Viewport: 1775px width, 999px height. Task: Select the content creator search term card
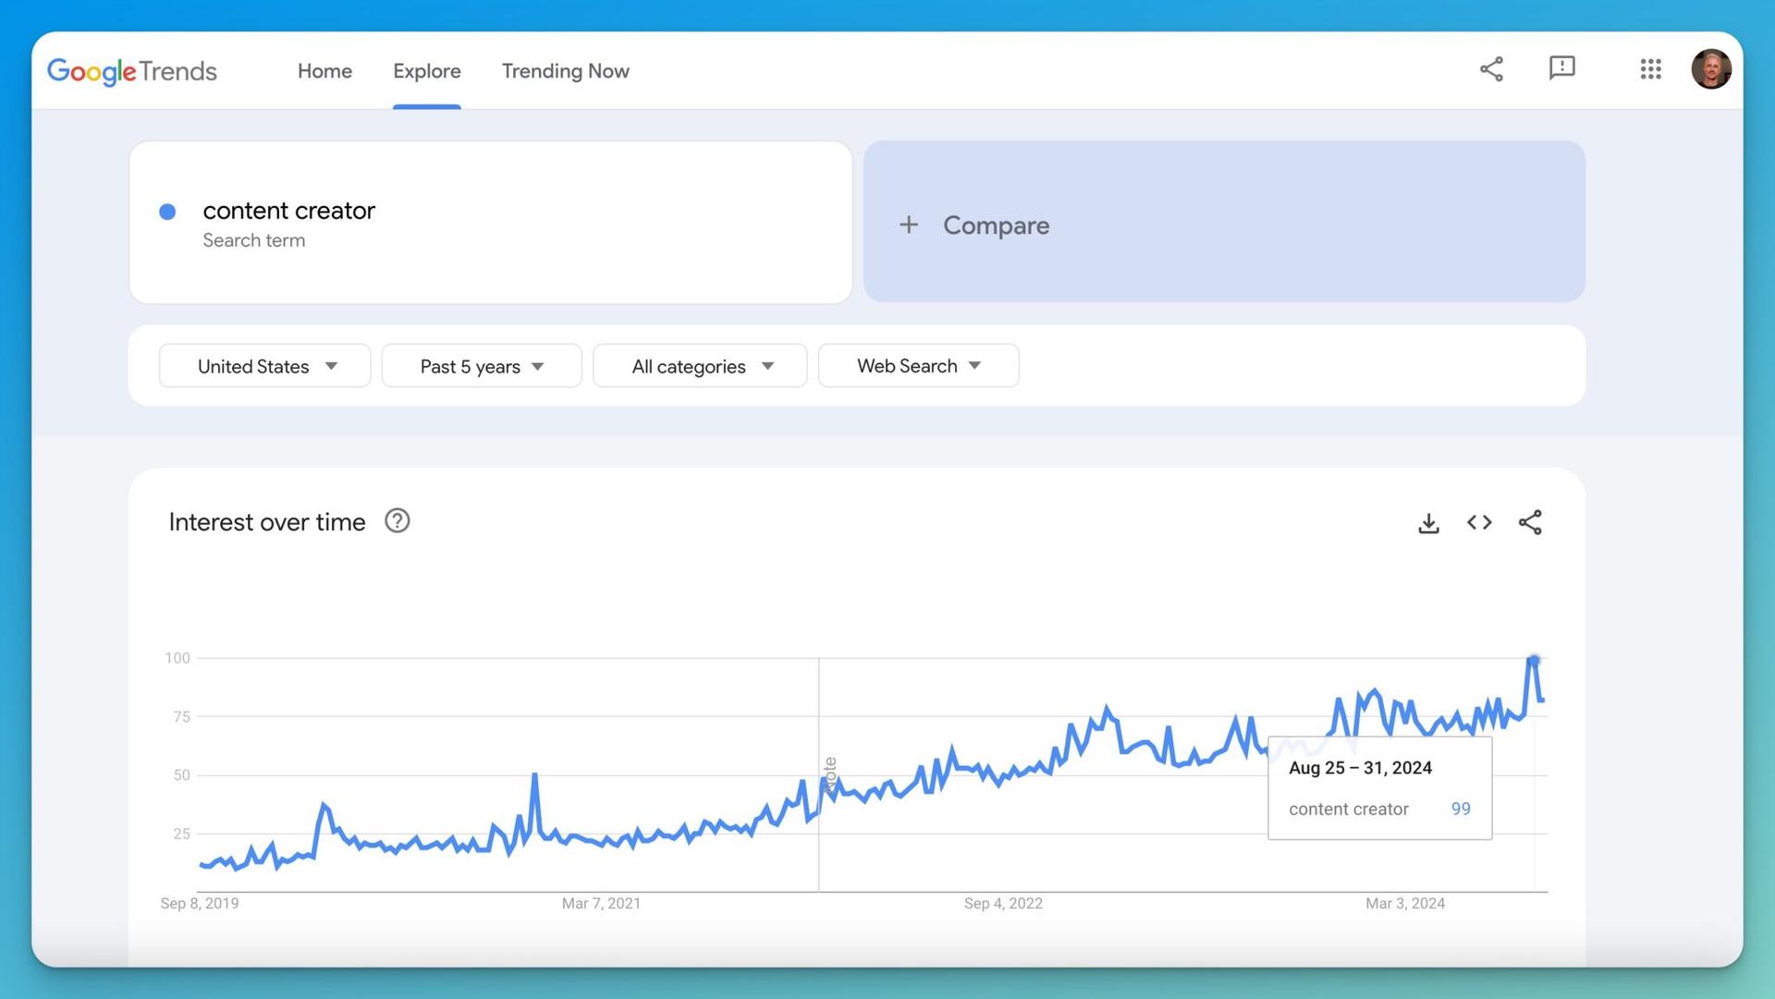[x=490, y=222]
